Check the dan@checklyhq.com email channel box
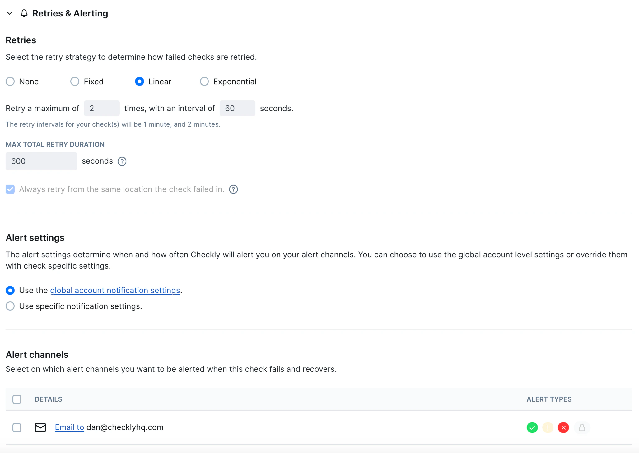The image size is (639, 453). [x=17, y=427]
